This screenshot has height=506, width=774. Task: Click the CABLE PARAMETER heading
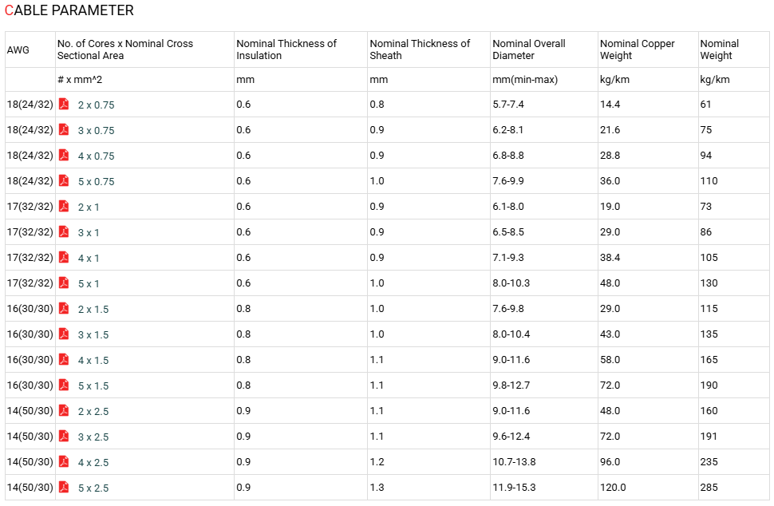pos(69,10)
